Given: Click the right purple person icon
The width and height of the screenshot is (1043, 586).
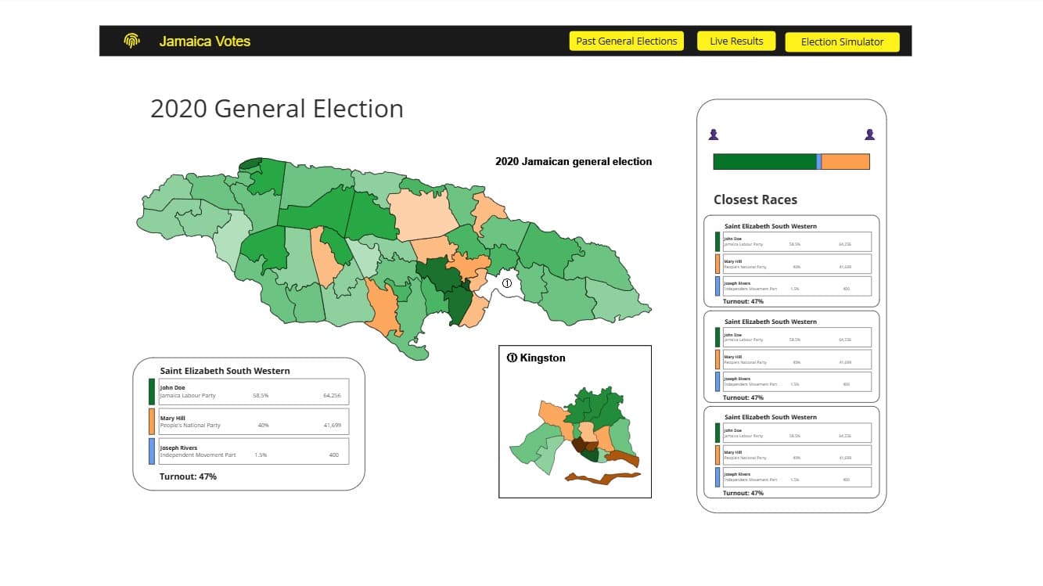Looking at the screenshot, I should pos(869,135).
